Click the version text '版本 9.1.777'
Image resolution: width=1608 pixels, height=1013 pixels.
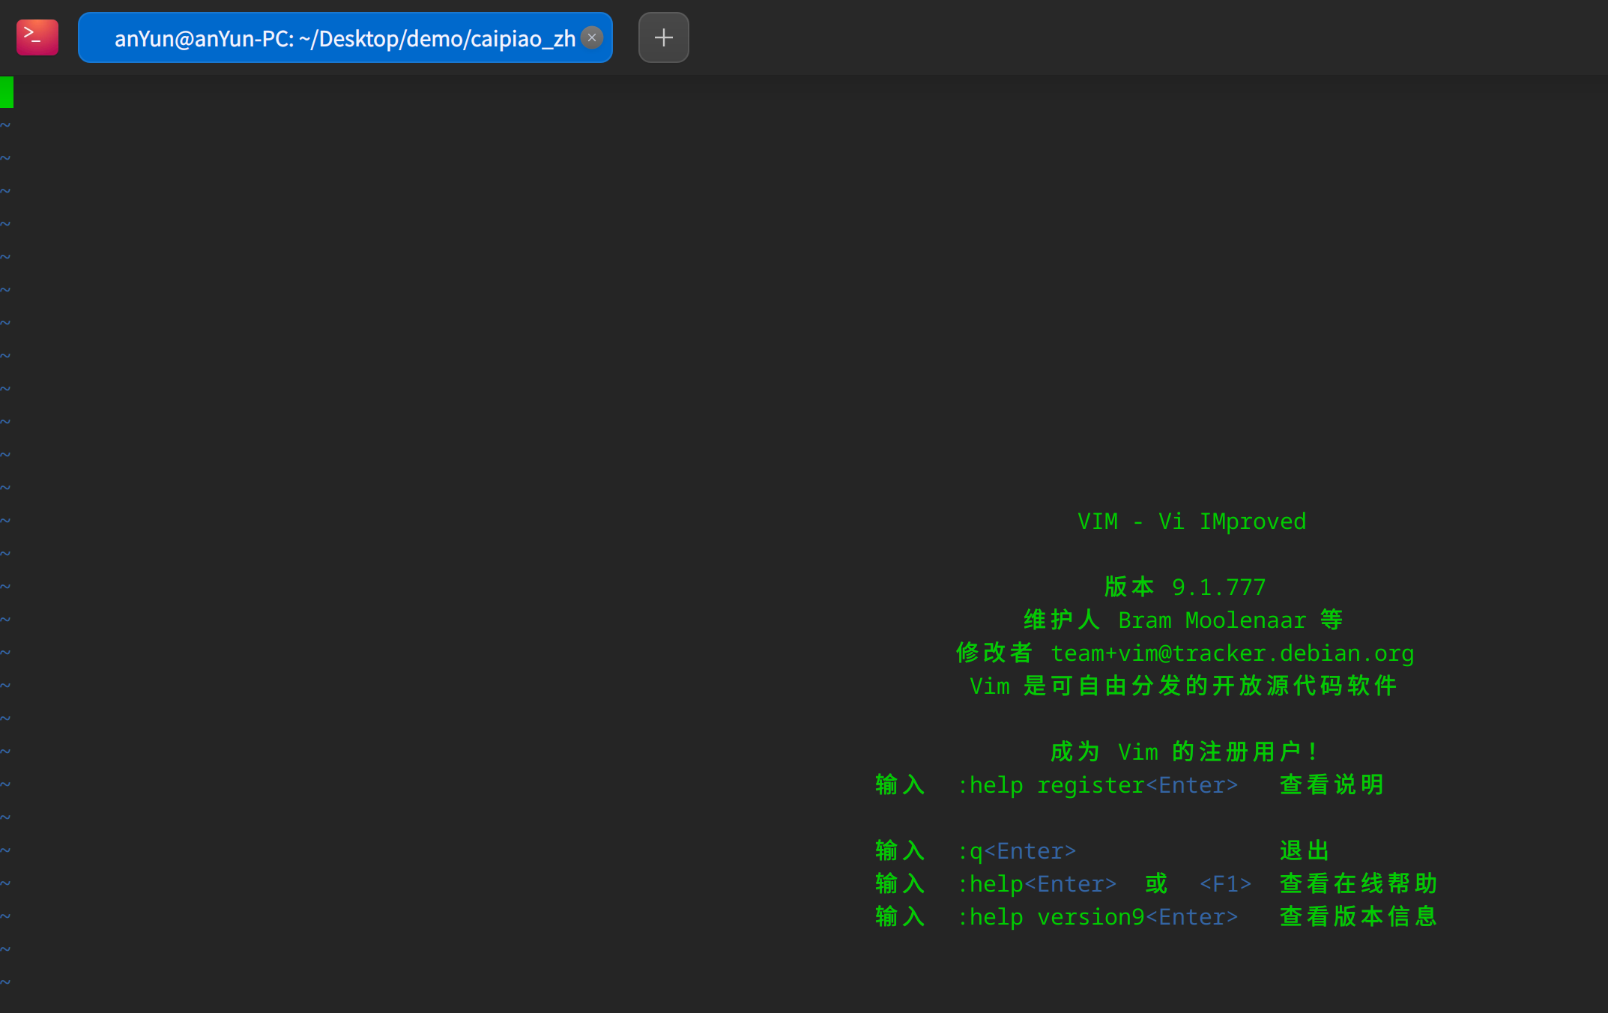tap(1185, 587)
